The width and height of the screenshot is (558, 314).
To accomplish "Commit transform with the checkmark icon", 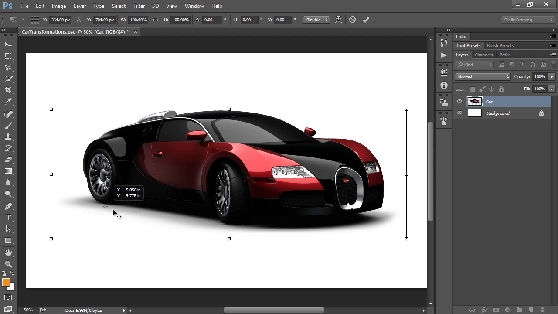I will click(x=366, y=20).
